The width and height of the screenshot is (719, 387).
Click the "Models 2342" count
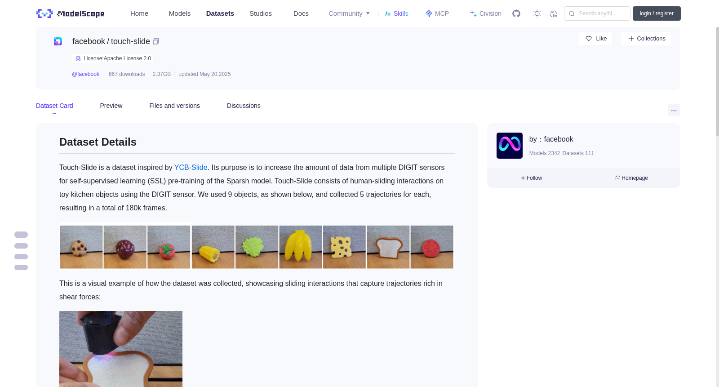[545, 153]
